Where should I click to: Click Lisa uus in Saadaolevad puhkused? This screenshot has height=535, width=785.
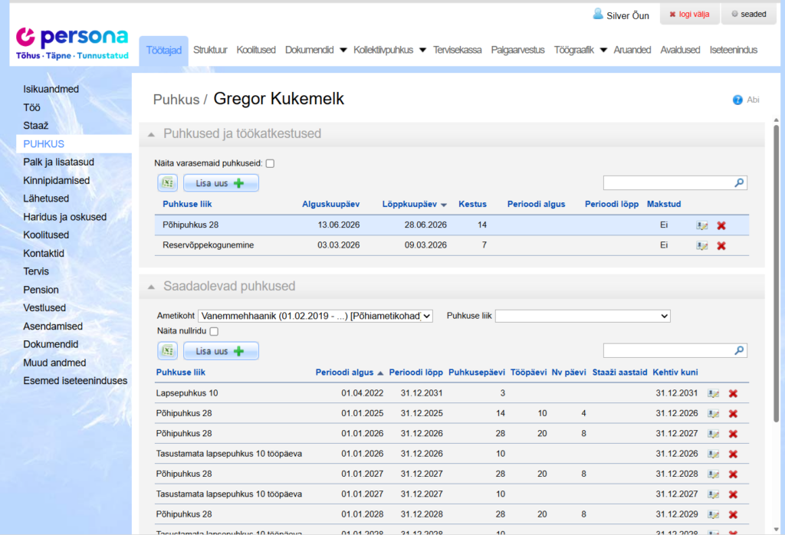(220, 351)
